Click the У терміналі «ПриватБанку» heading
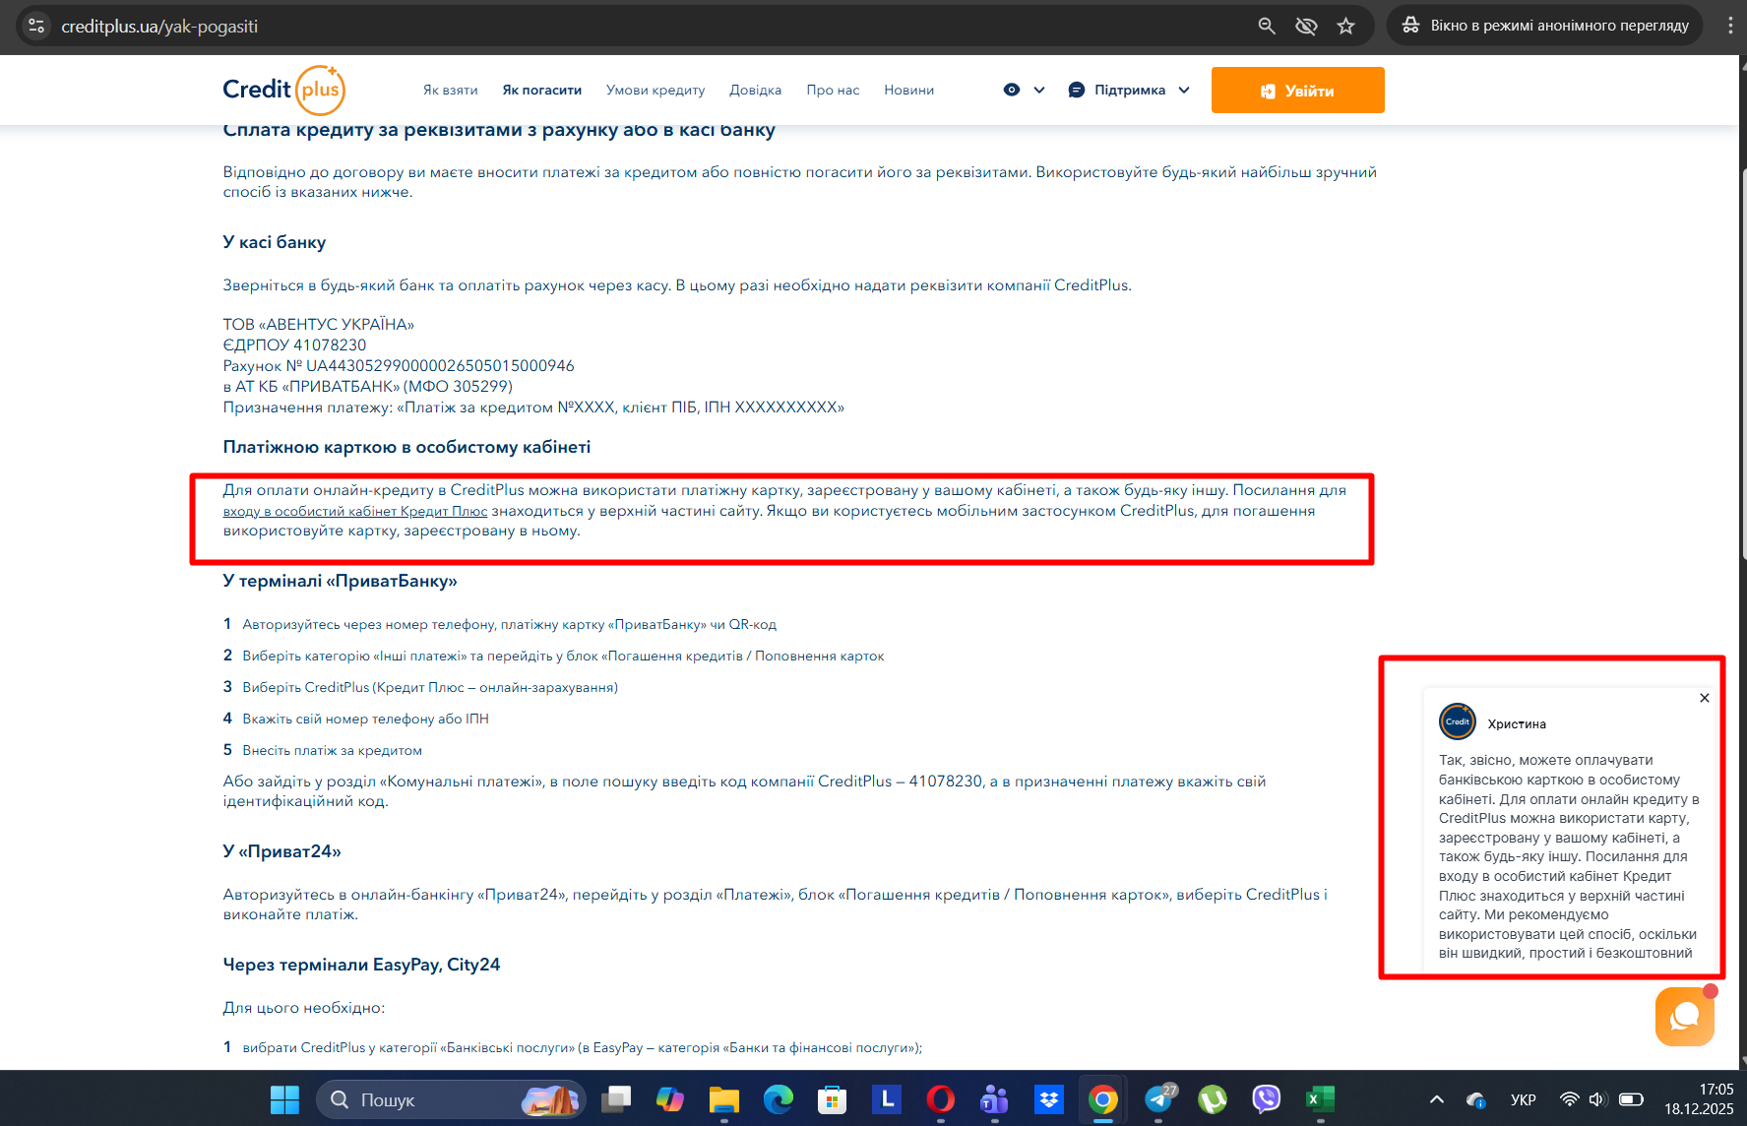Screen dimensions: 1747x1126 (341, 581)
